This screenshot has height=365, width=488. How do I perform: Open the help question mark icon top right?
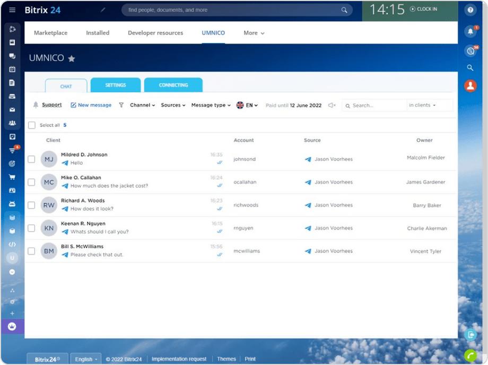click(x=469, y=10)
